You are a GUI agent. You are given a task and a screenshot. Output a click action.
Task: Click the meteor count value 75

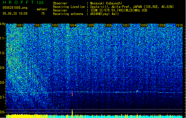[x=43, y=14]
